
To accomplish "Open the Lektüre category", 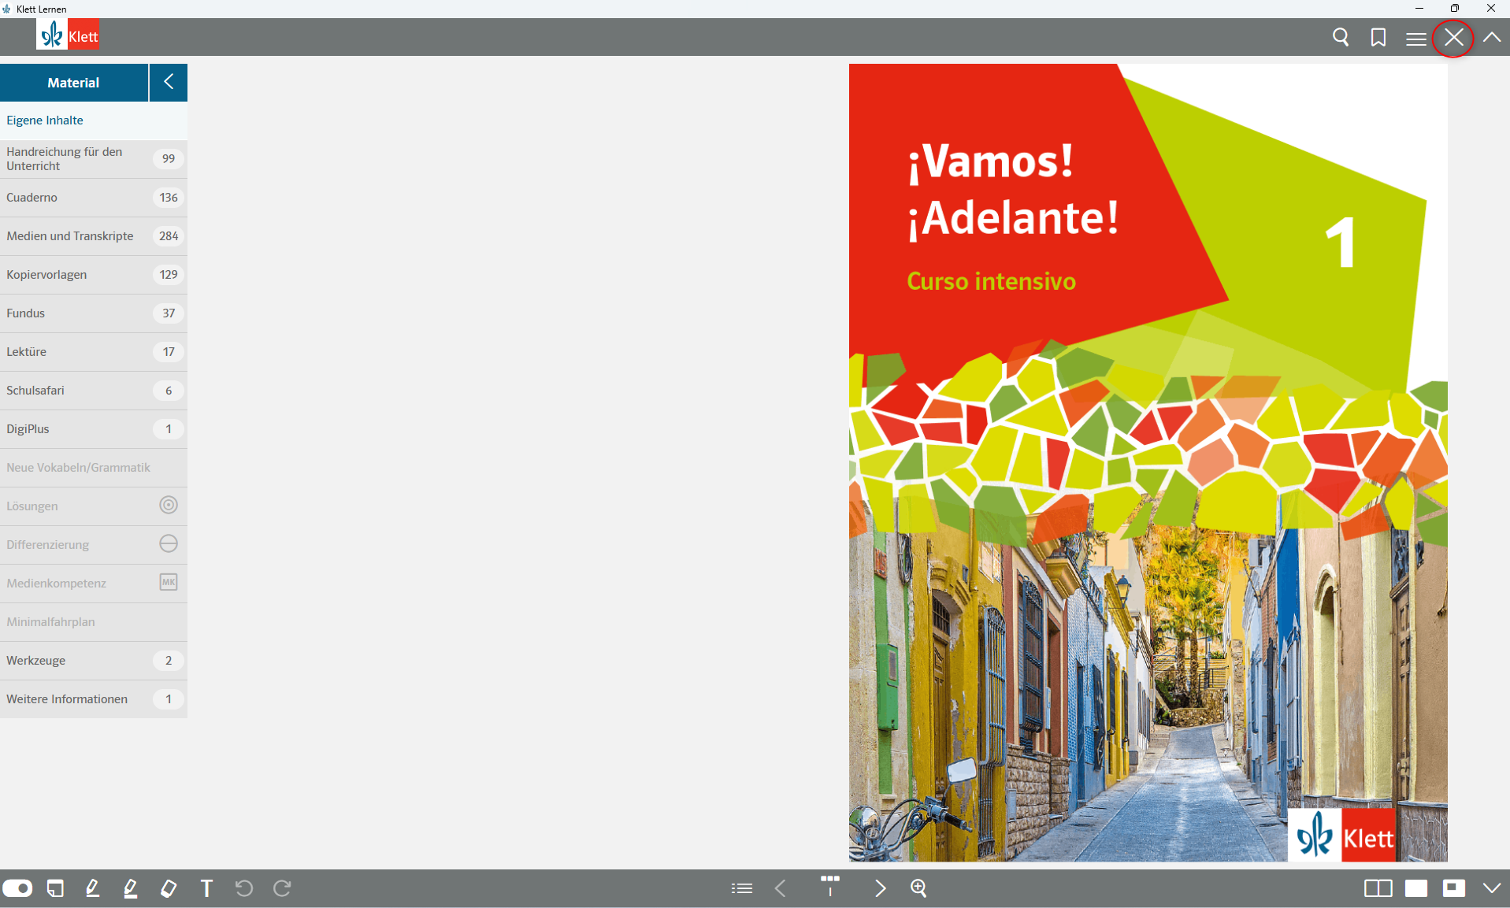I will pos(94,352).
